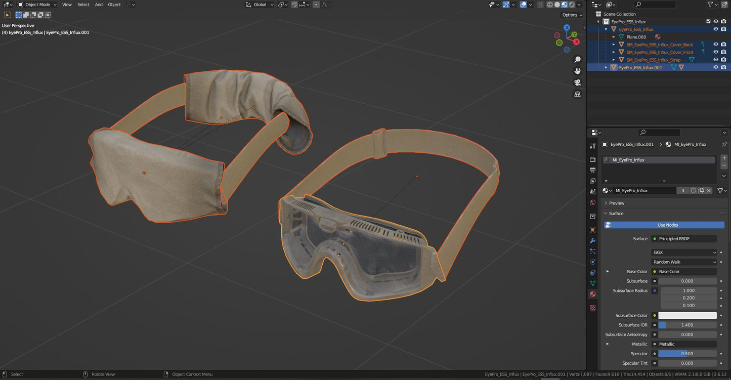Open the Object menu in header
The width and height of the screenshot is (731, 380).
click(114, 5)
